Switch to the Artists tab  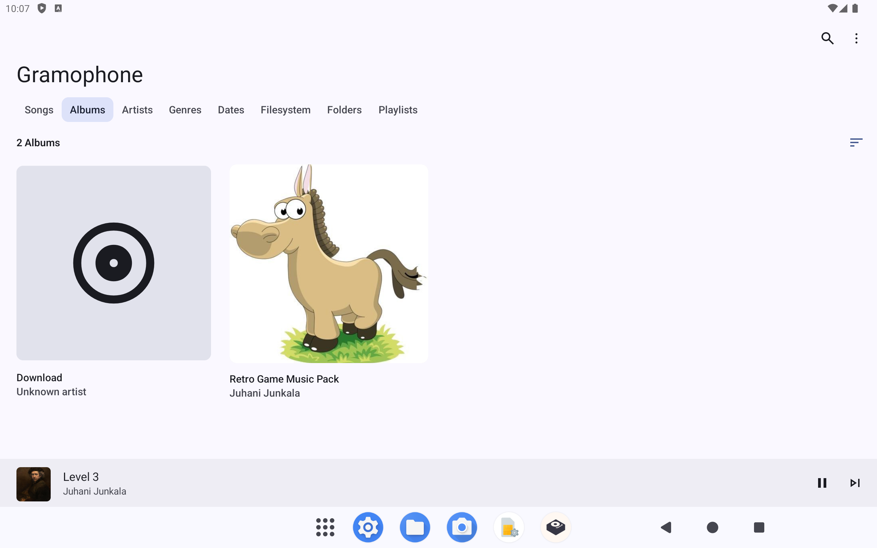tap(137, 110)
